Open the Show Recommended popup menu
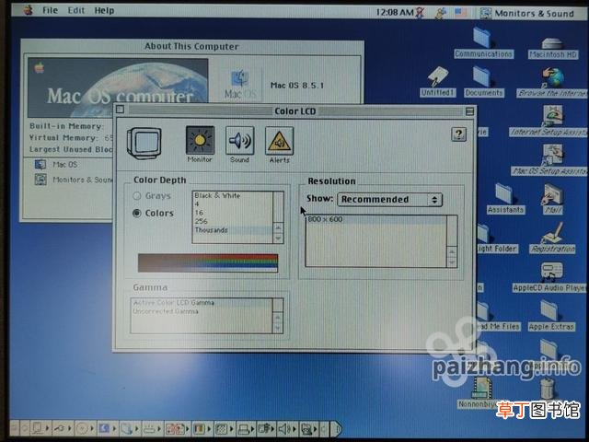The height and width of the screenshot is (442, 589). coord(389,199)
